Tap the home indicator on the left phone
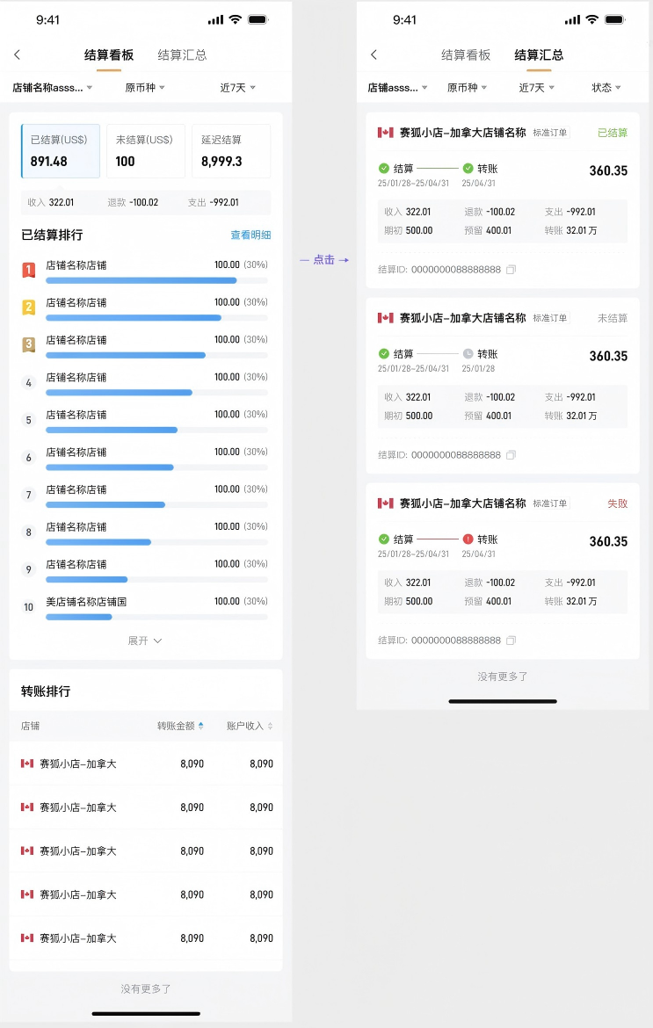 pyautogui.click(x=146, y=1014)
